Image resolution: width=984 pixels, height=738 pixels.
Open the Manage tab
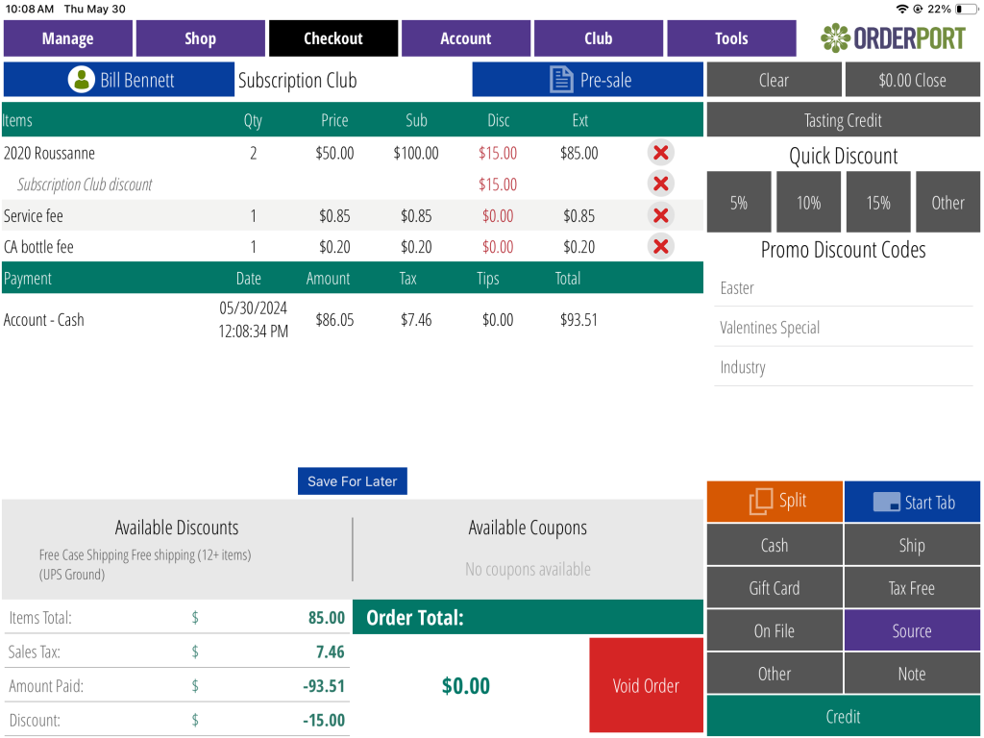(x=67, y=38)
